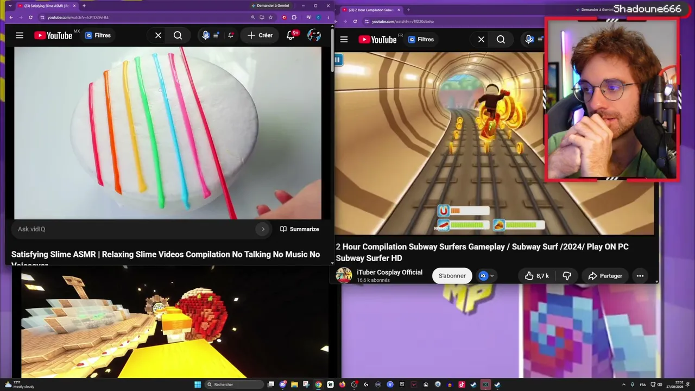Screen dimensions: 695x391
Task: Open notifications bell showing 9+ in left window
Action: pos(292,35)
